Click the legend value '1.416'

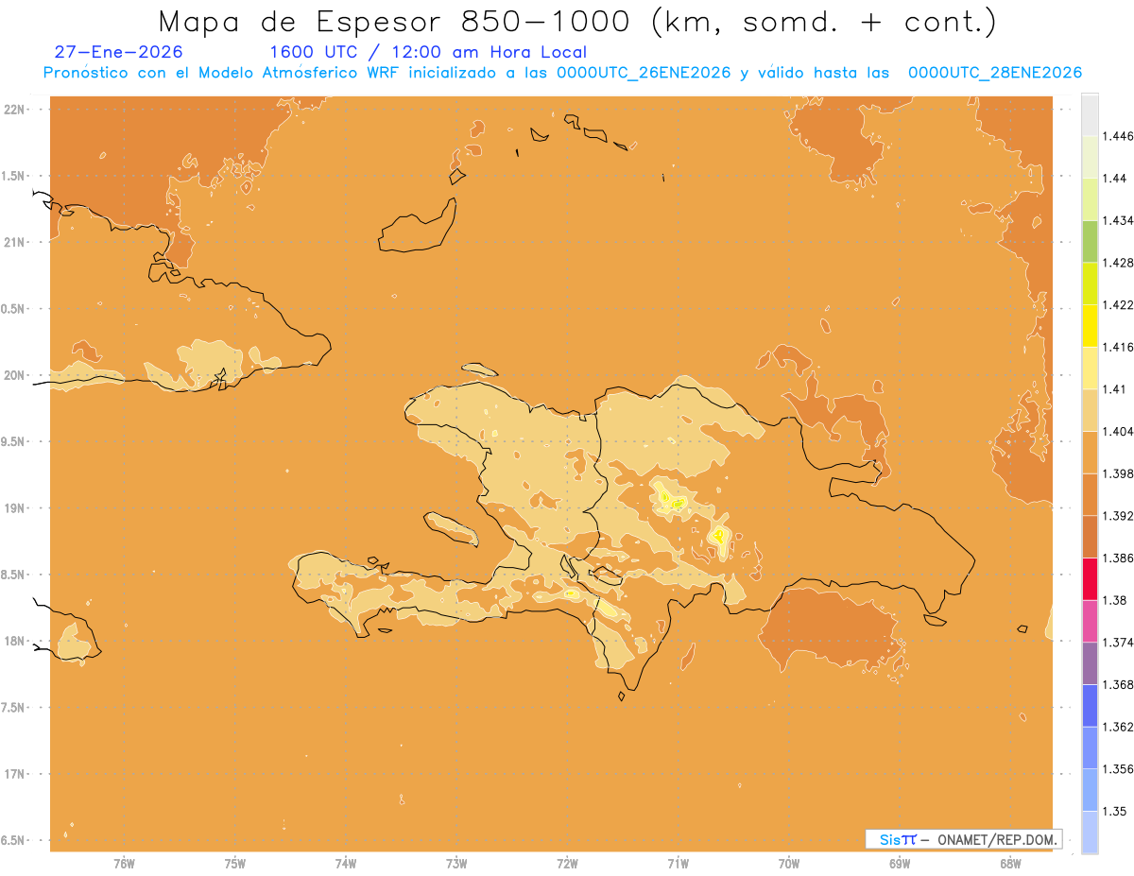coord(1118,347)
